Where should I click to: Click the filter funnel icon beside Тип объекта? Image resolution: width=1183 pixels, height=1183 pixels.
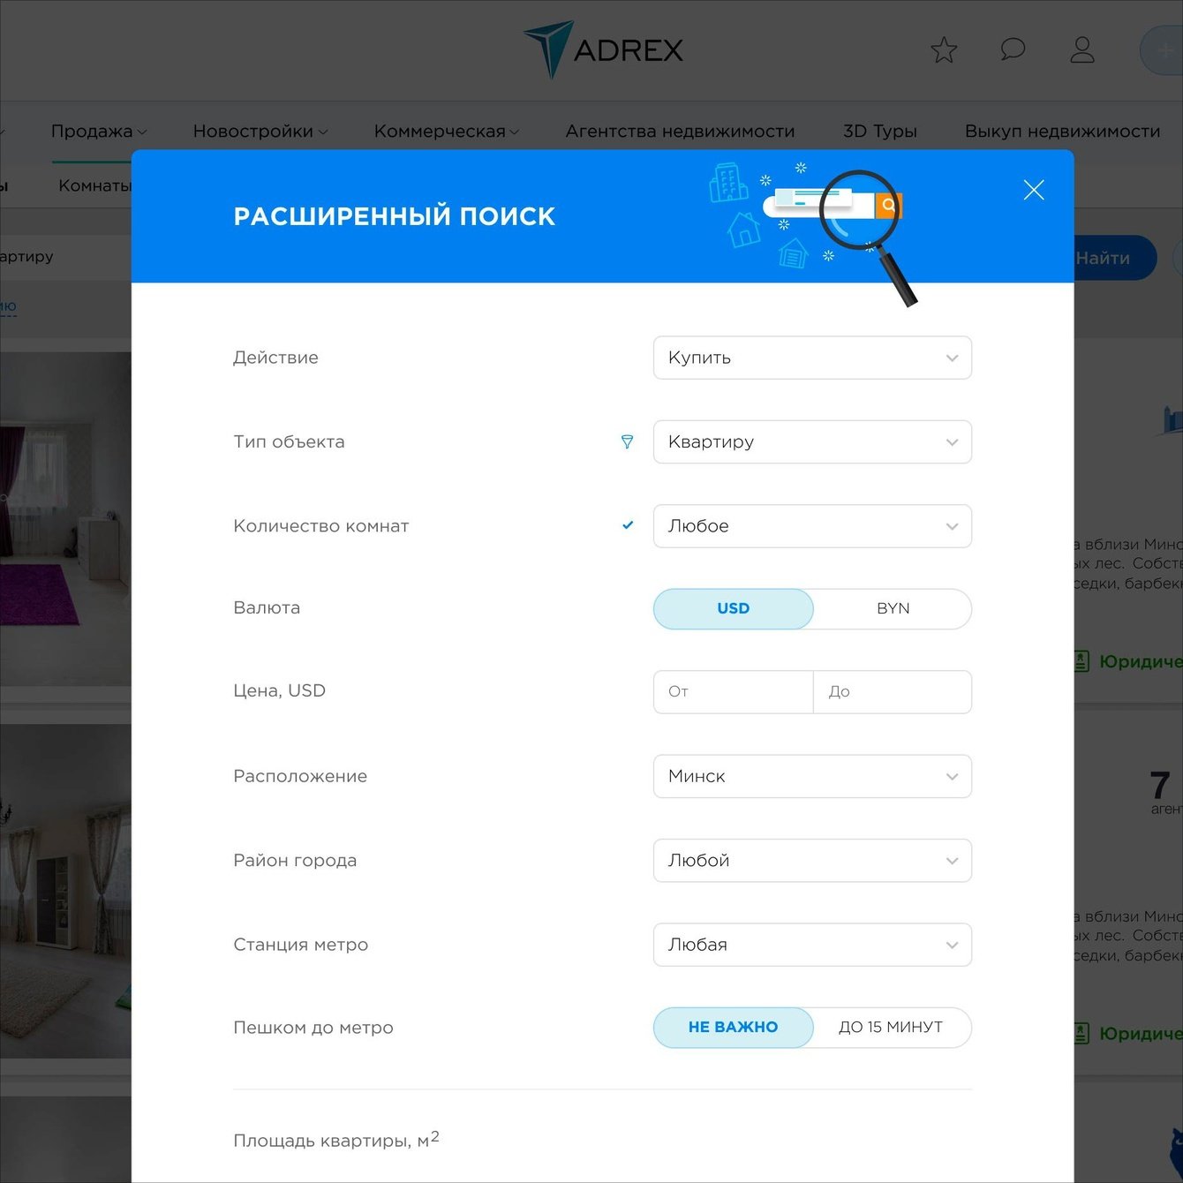coord(627,441)
